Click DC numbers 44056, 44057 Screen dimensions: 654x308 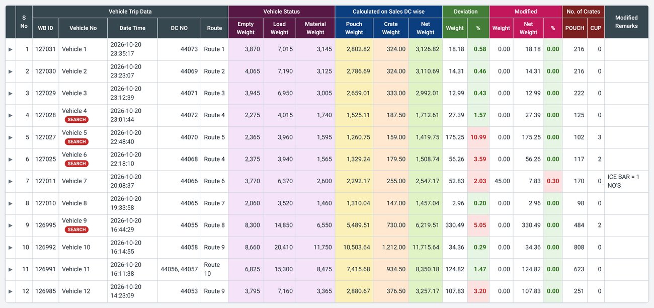click(x=179, y=269)
